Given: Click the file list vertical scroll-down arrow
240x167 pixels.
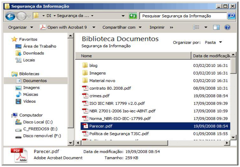Looking at the screenshot, I should pyautogui.click(x=233, y=137).
